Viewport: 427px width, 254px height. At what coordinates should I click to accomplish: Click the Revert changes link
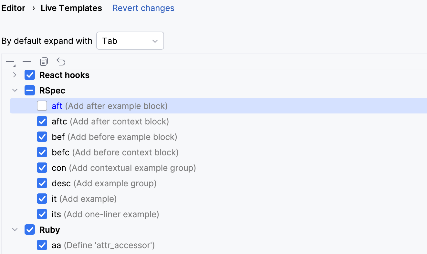(143, 8)
